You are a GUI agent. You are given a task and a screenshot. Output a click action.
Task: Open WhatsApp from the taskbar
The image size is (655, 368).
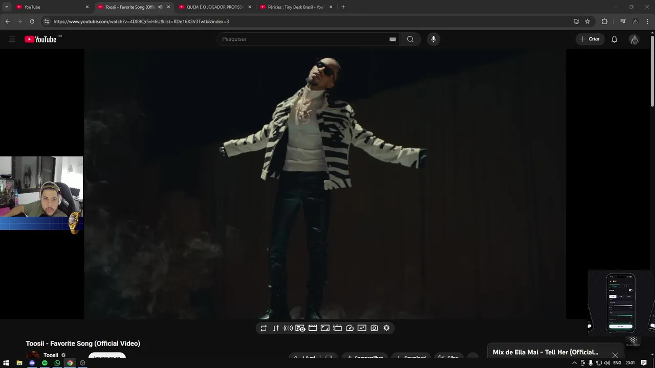click(57, 363)
